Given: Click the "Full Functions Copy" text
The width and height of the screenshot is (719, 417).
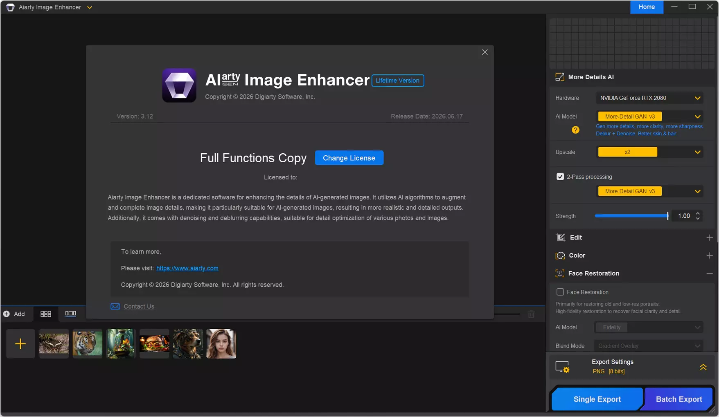Looking at the screenshot, I should tap(253, 158).
